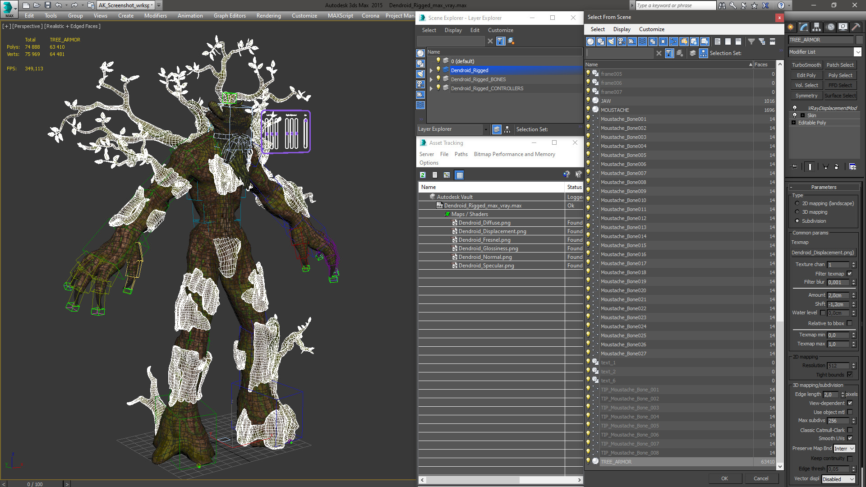Expand the Dendroid_Rigged_BONES layer tree
Viewport: 866px width, 487px height.
tap(431, 79)
